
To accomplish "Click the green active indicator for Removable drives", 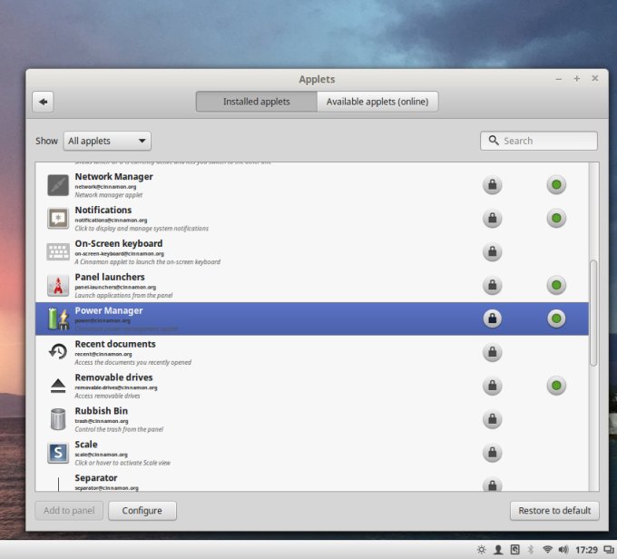I will (x=556, y=386).
